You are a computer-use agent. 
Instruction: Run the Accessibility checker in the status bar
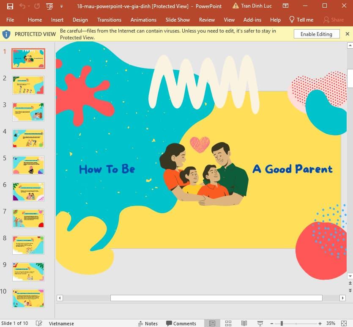[39, 323]
